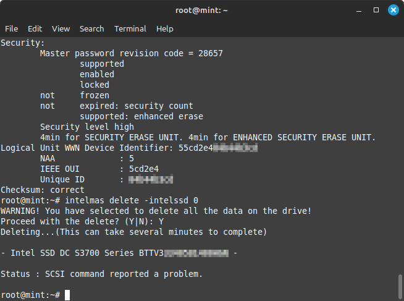Click the 'Checksum: correct' line
This screenshot has height=301, width=404.
pyautogui.click(x=42, y=190)
